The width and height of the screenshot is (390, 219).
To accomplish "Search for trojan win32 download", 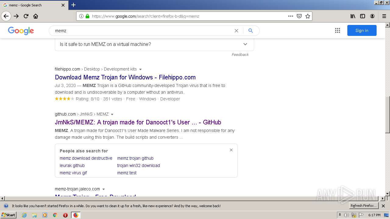I will (139, 165).
